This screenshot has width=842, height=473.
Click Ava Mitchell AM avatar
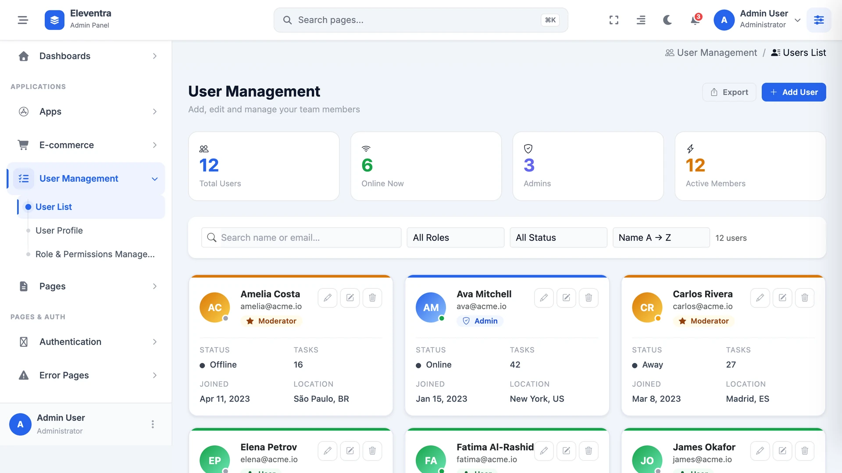431,307
